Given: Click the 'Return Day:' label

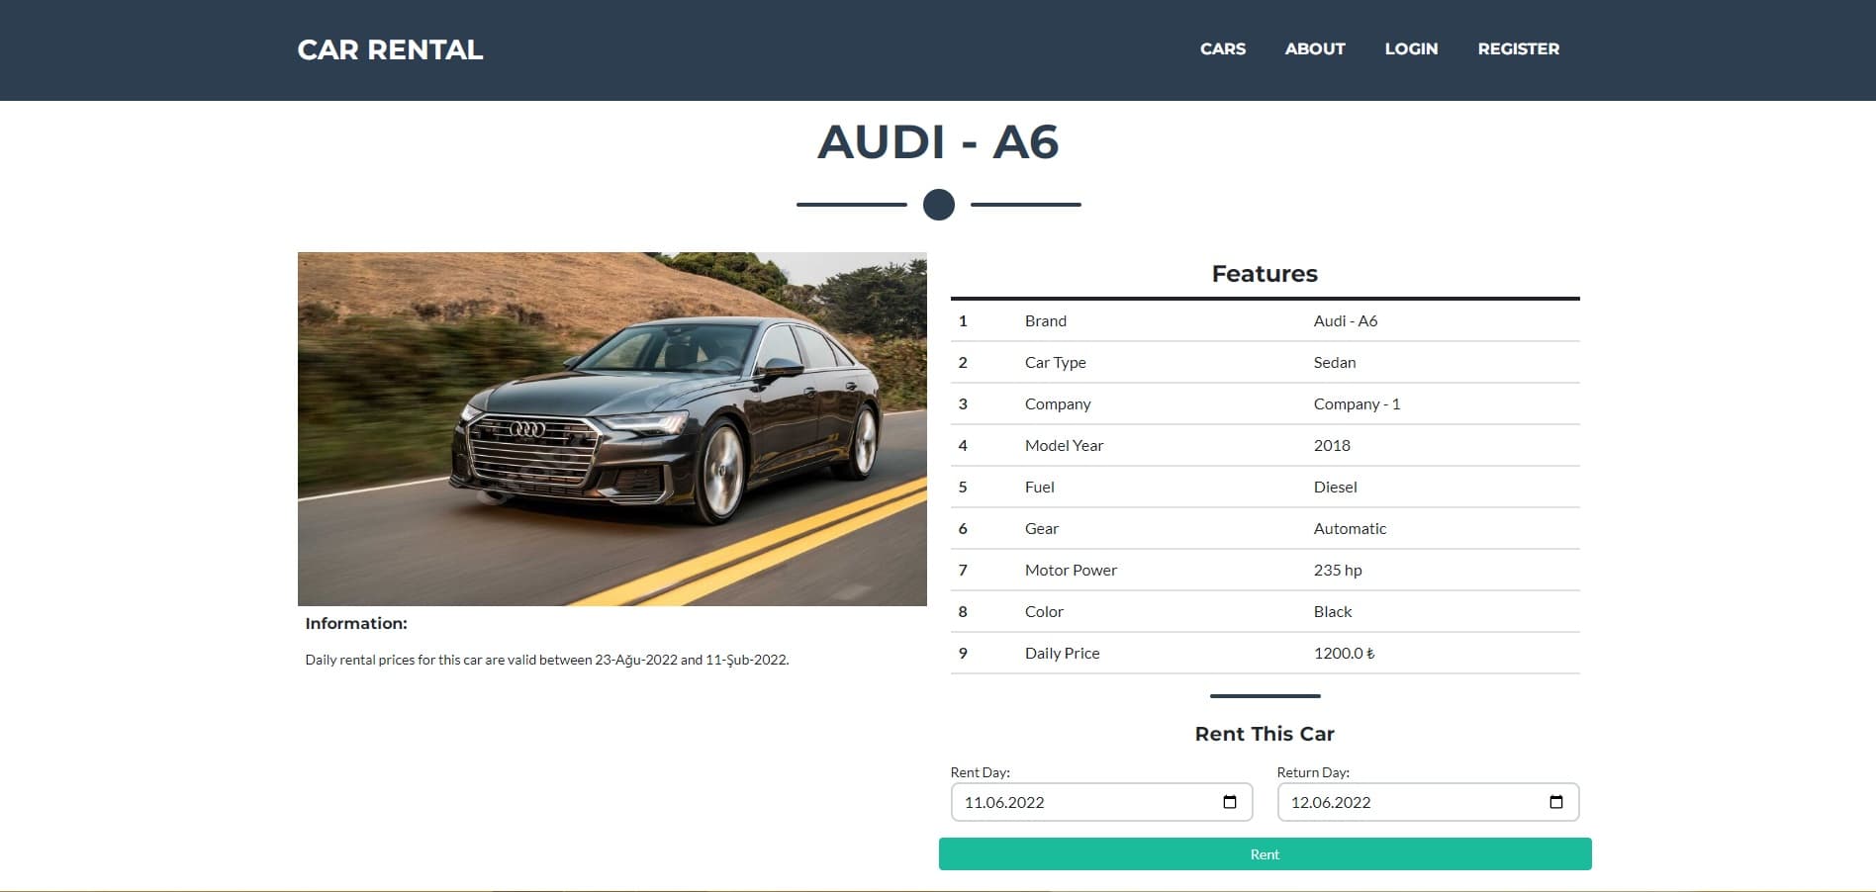Looking at the screenshot, I should coord(1313,772).
